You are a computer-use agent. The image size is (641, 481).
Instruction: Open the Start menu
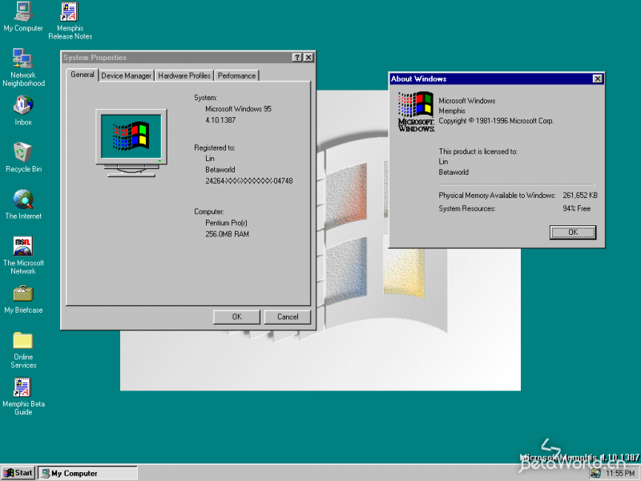click(x=18, y=473)
